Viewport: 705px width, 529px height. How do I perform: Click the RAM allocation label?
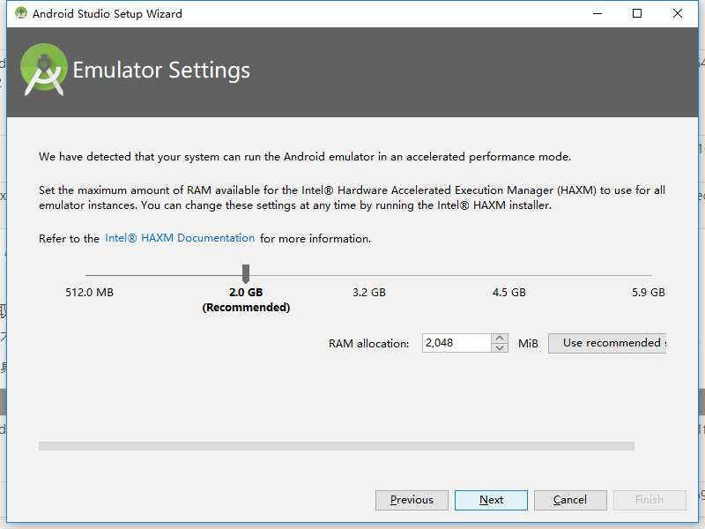pyautogui.click(x=368, y=343)
